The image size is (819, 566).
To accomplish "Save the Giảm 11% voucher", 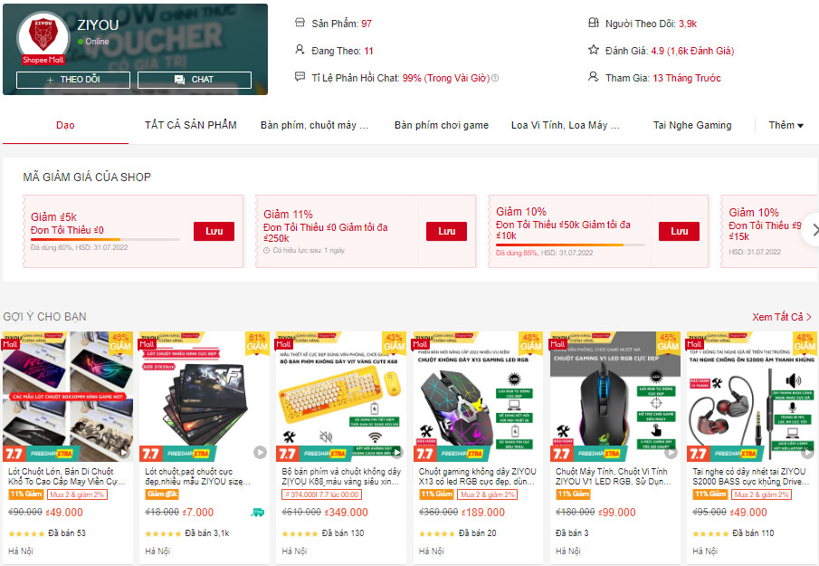I will 446,231.
